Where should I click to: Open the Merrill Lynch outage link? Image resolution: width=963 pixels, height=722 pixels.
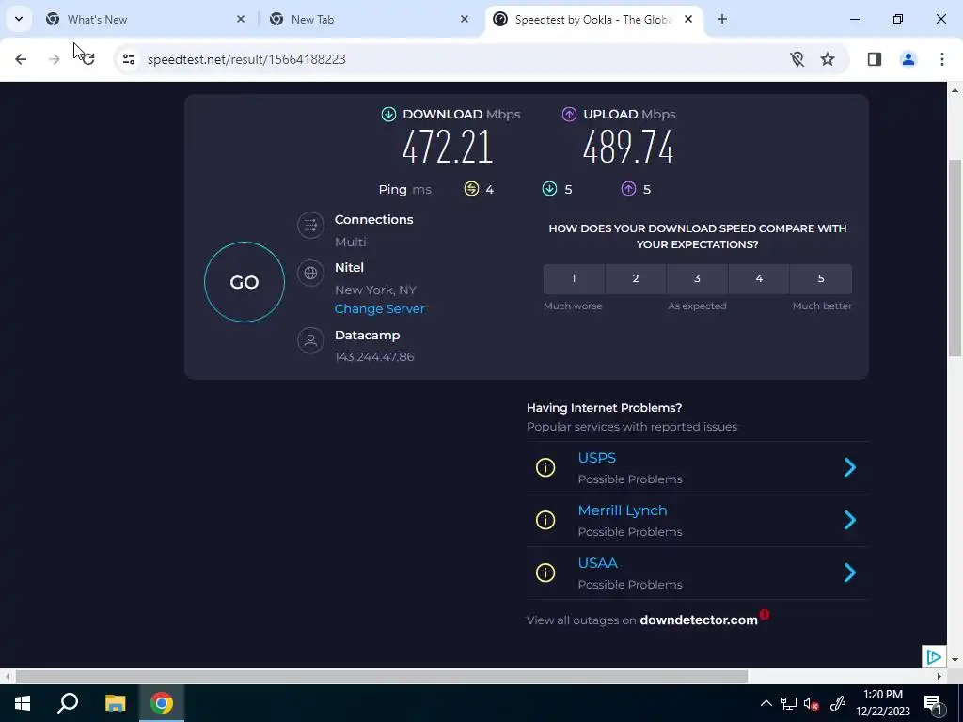pyautogui.click(x=623, y=510)
